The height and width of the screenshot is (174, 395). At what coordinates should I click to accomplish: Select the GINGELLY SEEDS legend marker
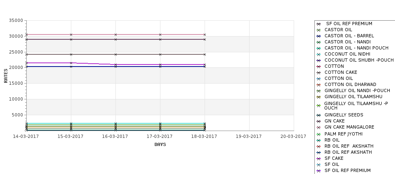tap(319, 115)
